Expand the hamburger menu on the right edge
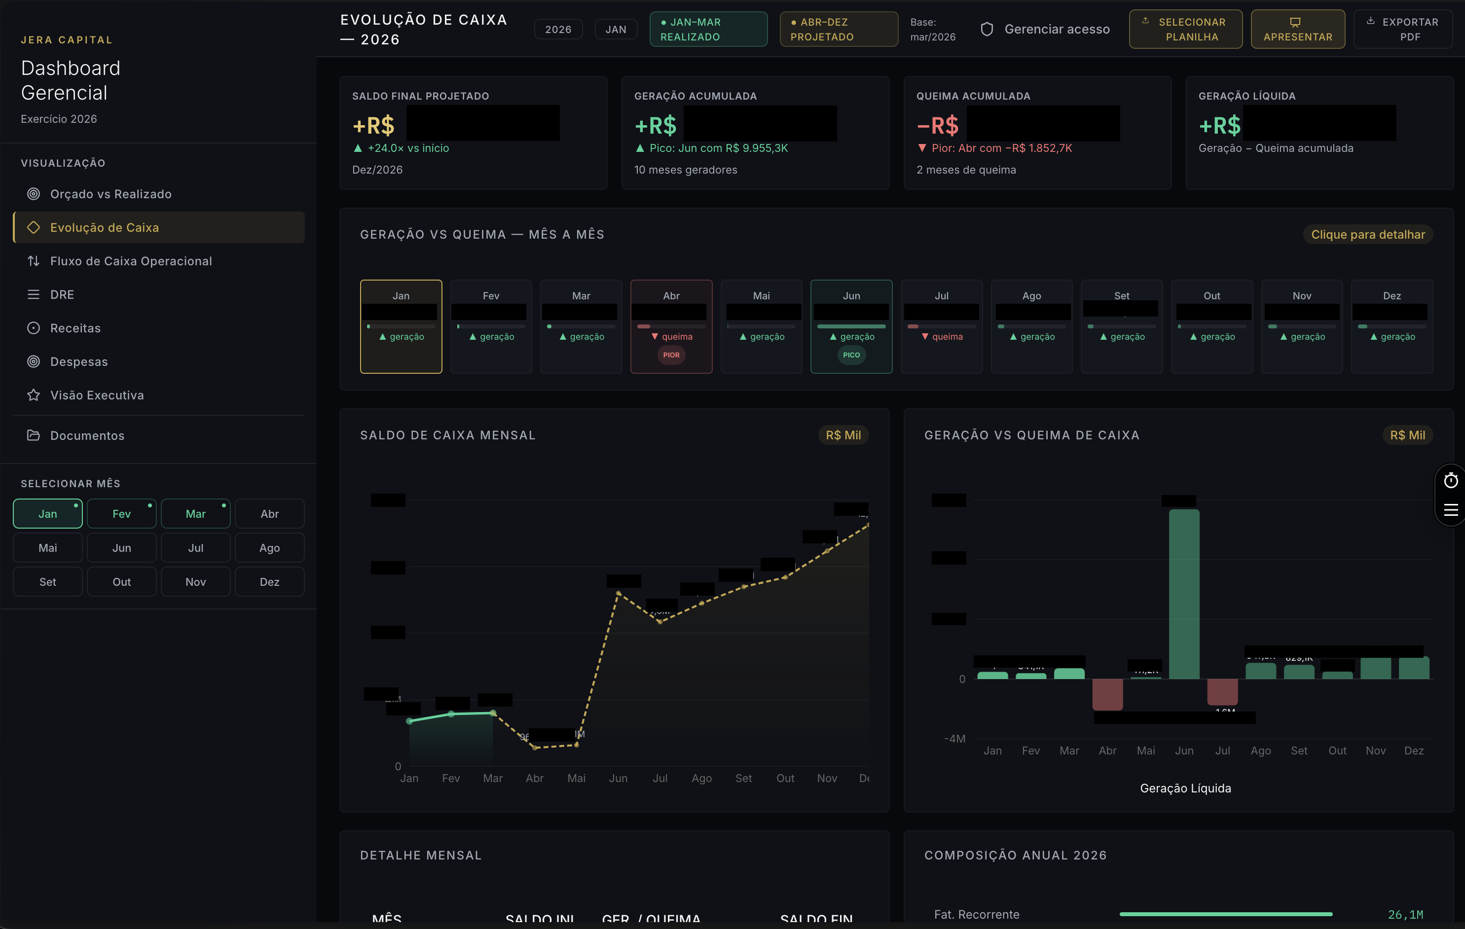Image resolution: width=1465 pixels, height=929 pixels. (x=1451, y=511)
